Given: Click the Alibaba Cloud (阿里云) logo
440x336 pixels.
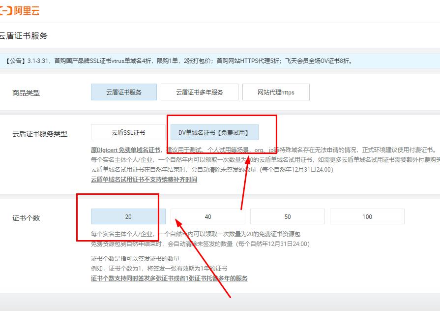Looking at the screenshot, I should [x=20, y=10].
